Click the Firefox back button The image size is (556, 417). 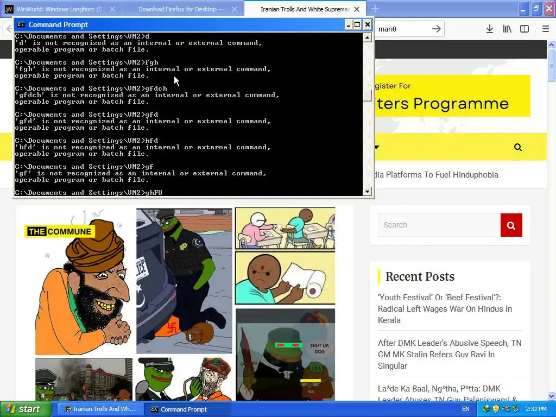click(x=8, y=29)
